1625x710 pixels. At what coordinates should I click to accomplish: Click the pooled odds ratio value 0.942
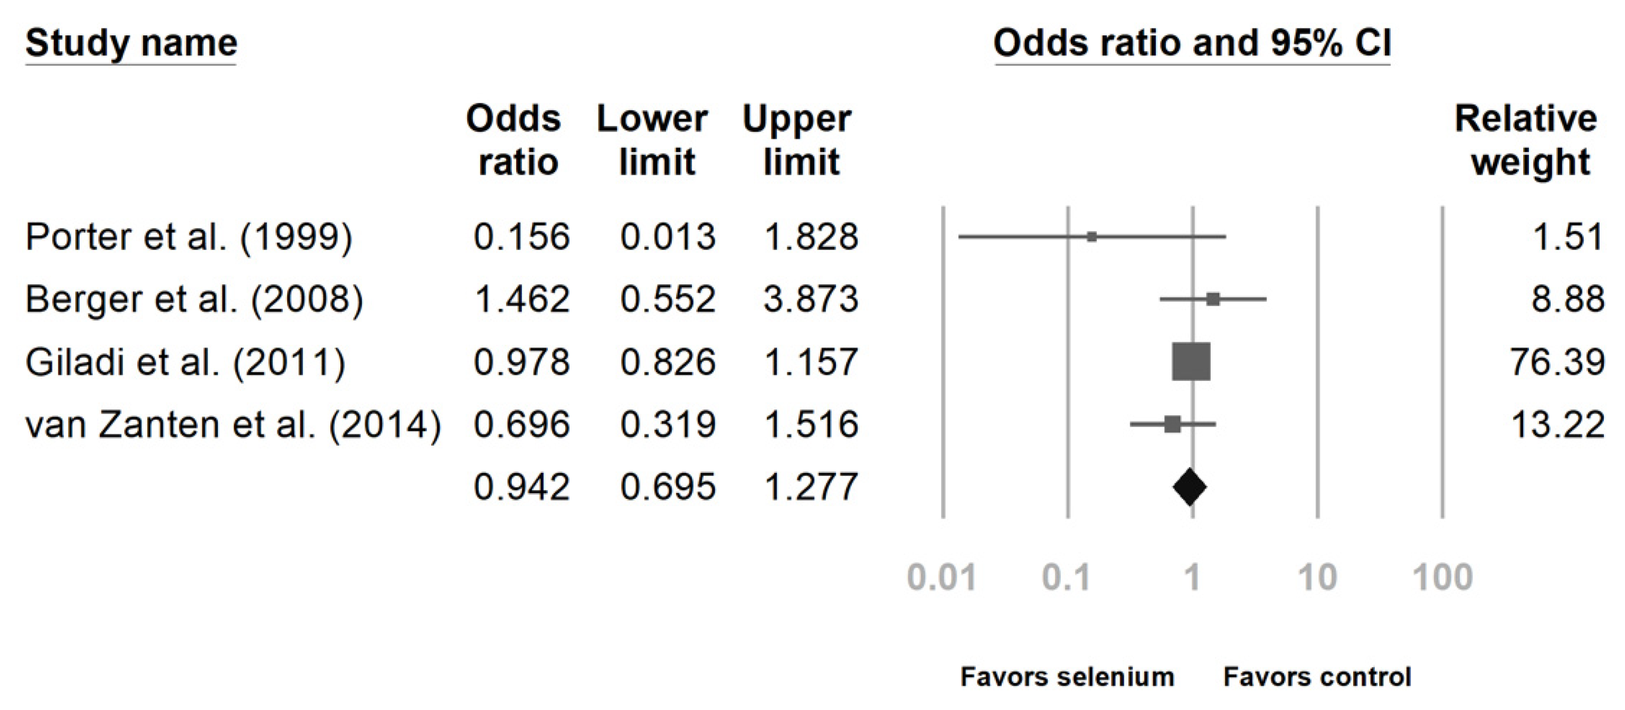coord(521,487)
